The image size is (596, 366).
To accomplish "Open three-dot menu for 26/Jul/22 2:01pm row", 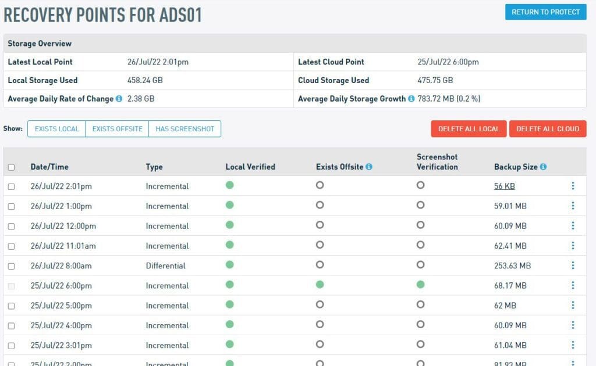I will coord(573,186).
